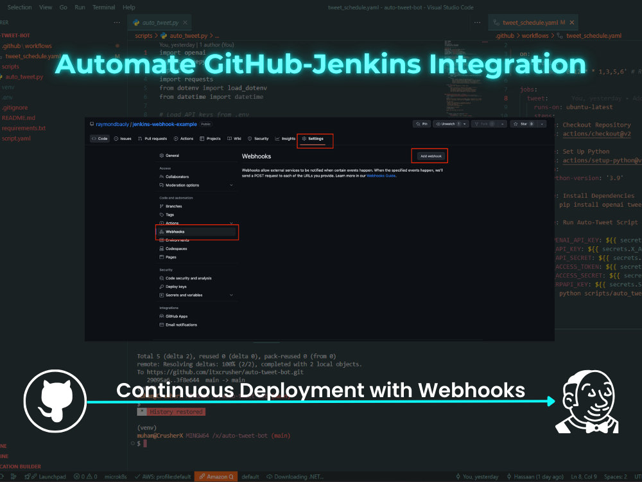
Task: Open the Insights tab
Action: click(x=286, y=139)
